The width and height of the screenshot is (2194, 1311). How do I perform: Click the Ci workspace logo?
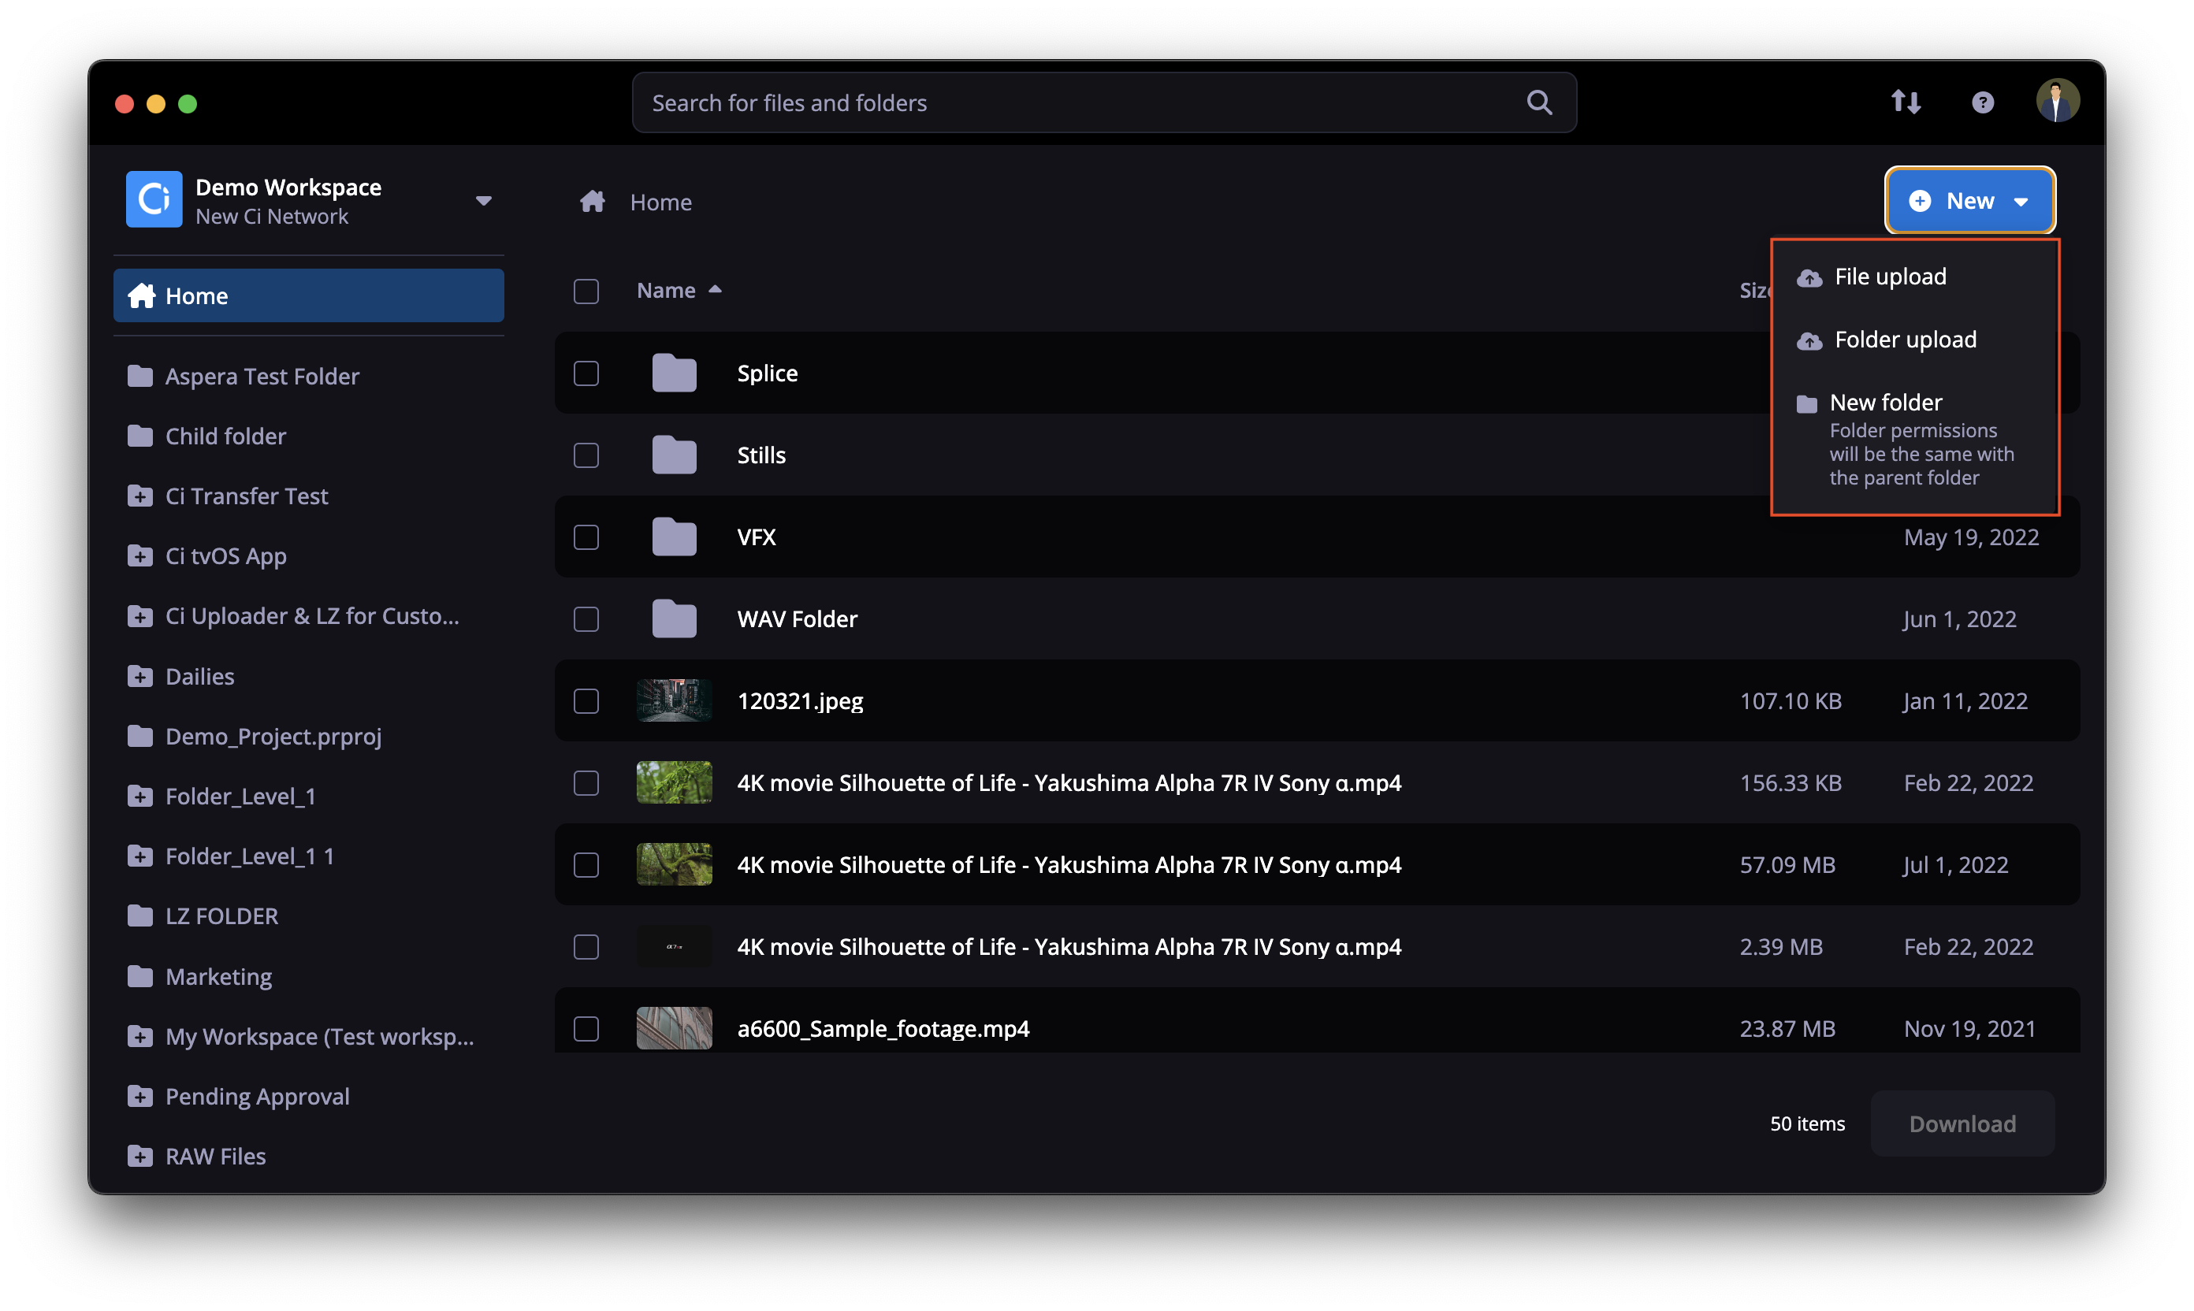154,199
